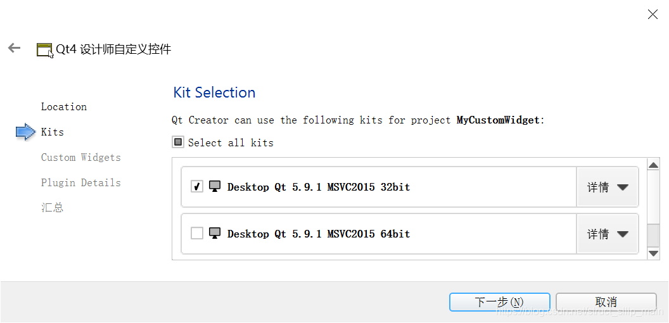
Task: Select Custom Widgets step in sidebar
Action: click(x=80, y=157)
